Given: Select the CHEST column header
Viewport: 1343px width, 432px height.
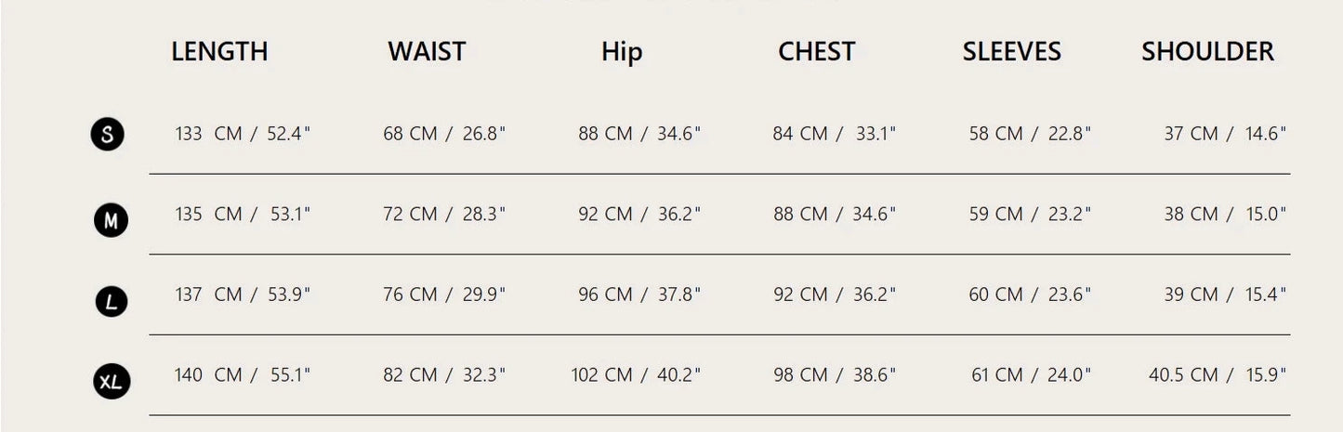Looking at the screenshot, I should pos(816,52).
